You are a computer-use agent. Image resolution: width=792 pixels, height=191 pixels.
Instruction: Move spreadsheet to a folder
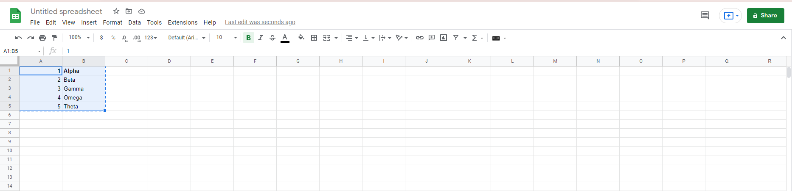pos(129,11)
